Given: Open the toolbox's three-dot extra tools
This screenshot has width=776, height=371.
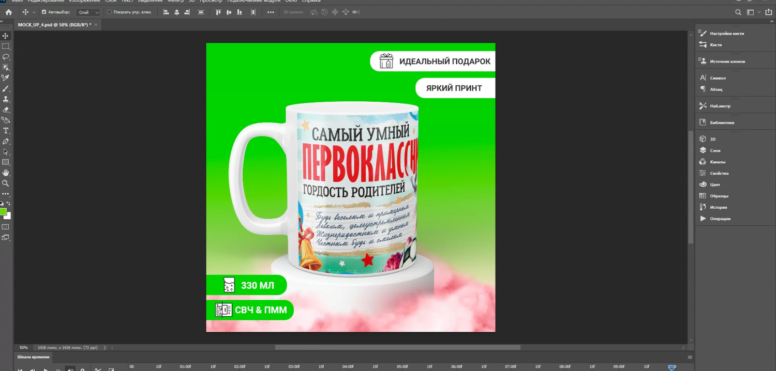Looking at the screenshot, I should [6, 194].
